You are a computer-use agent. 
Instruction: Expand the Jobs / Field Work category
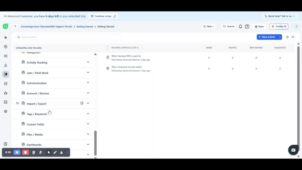[x=88, y=72]
